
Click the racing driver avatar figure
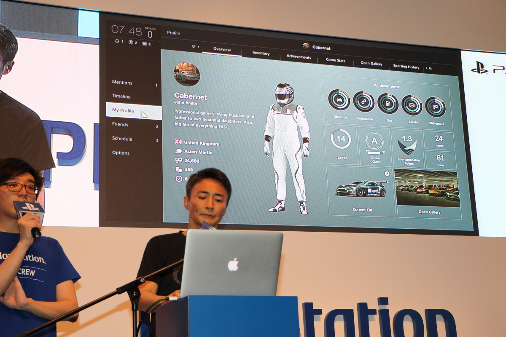287,148
